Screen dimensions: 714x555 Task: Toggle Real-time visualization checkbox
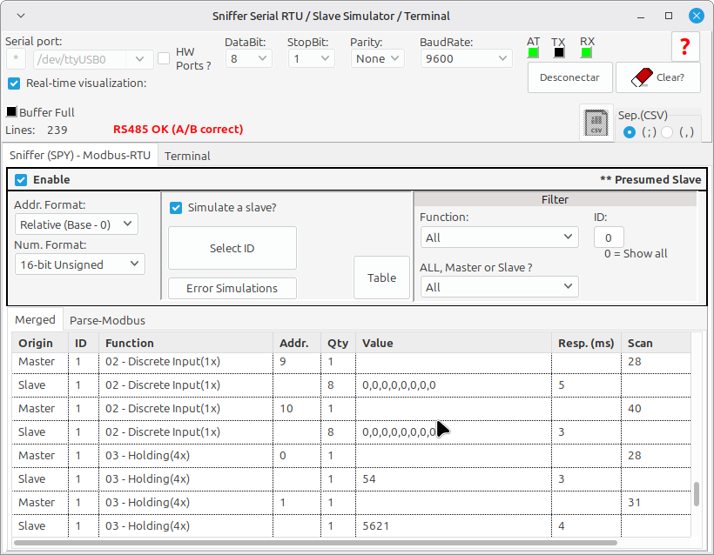tap(14, 84)
